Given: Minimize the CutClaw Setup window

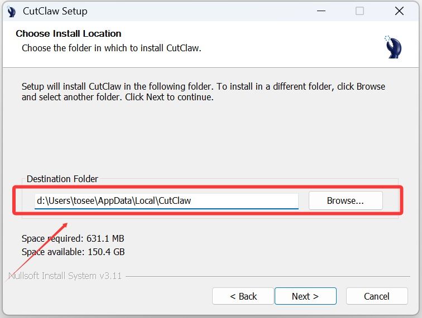Looking at the screenshot, I should coord(320,11).
